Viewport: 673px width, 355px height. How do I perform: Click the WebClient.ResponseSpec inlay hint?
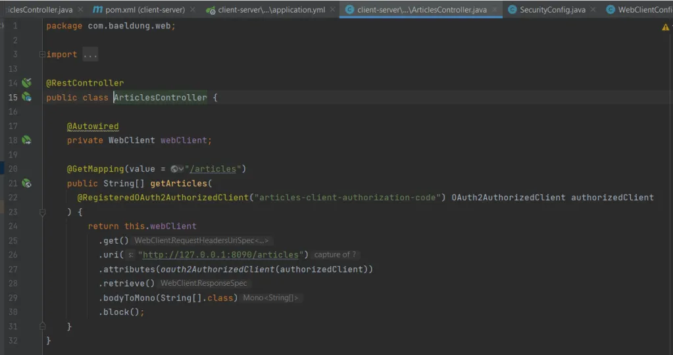point(204,283)
